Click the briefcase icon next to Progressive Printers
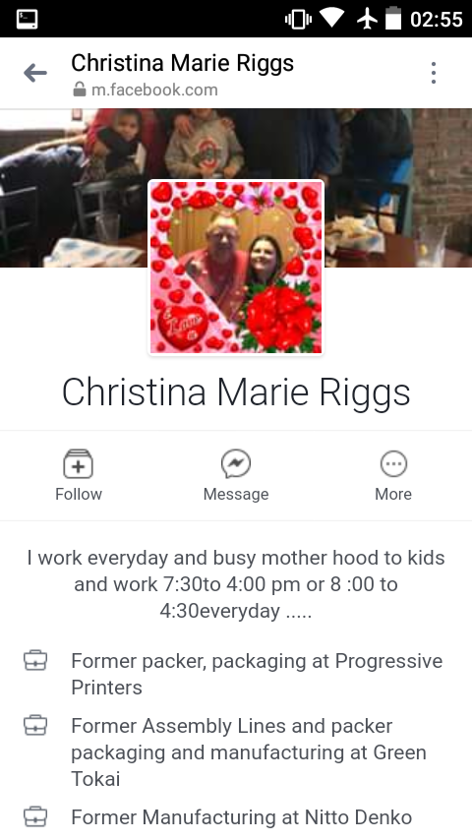472x840 pixels. point(35,661)
